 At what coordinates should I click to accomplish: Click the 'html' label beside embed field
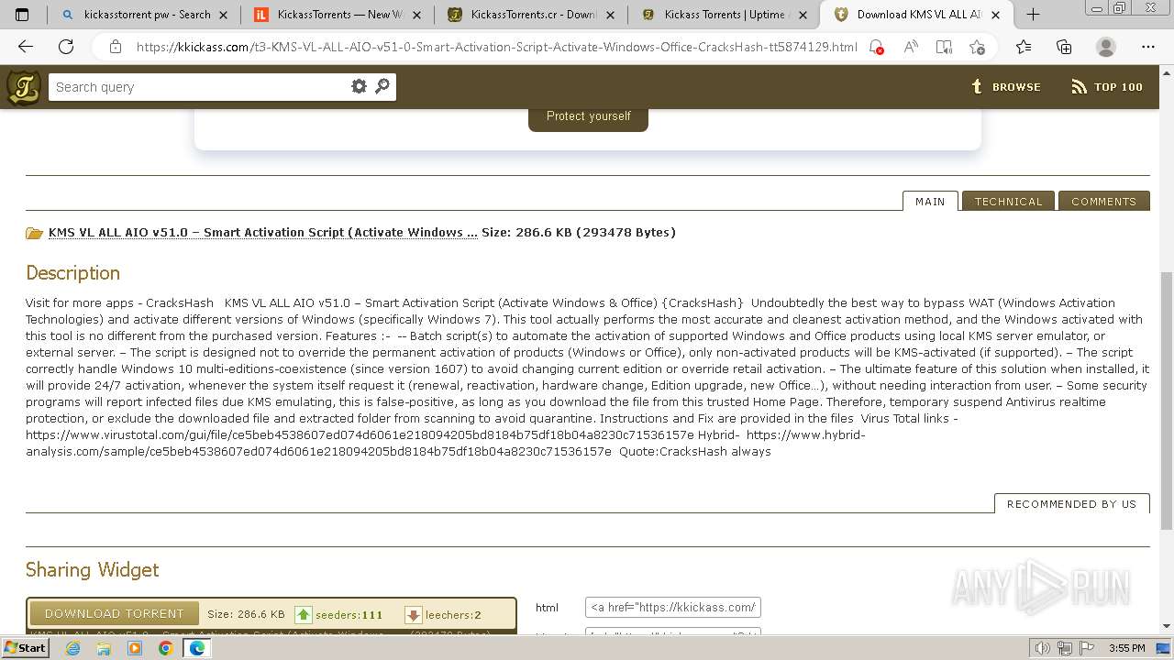547,608
